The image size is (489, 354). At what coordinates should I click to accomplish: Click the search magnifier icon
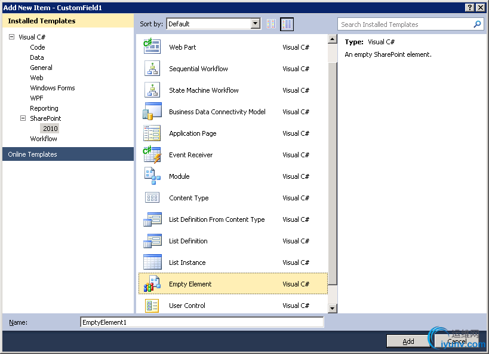pyautogui.click(x=477, y=24)
